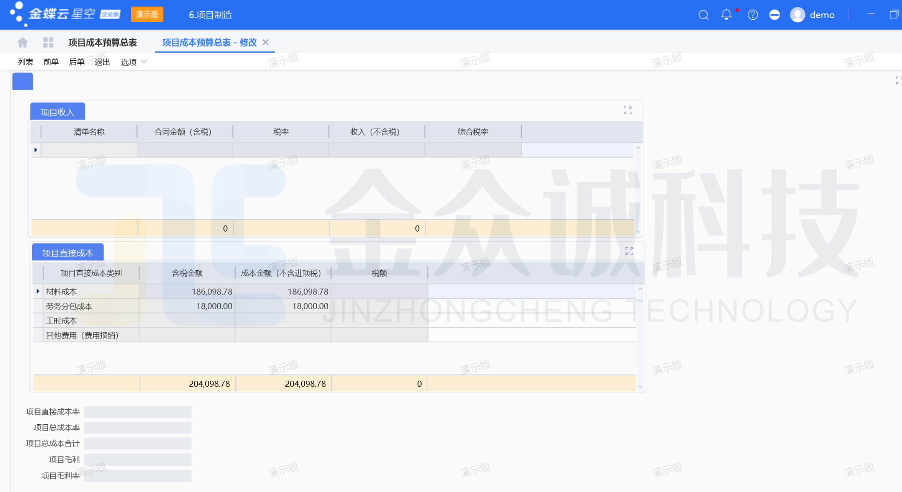Click the 退出 toolbar button
The image size is (902, 492).
(102, 62)
